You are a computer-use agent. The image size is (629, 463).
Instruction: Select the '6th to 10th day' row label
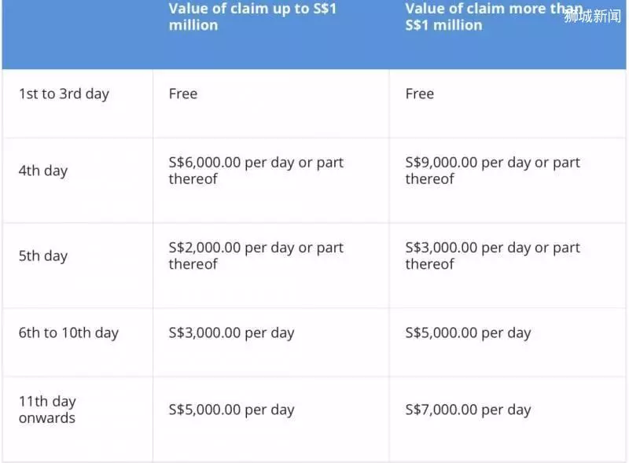68,333
